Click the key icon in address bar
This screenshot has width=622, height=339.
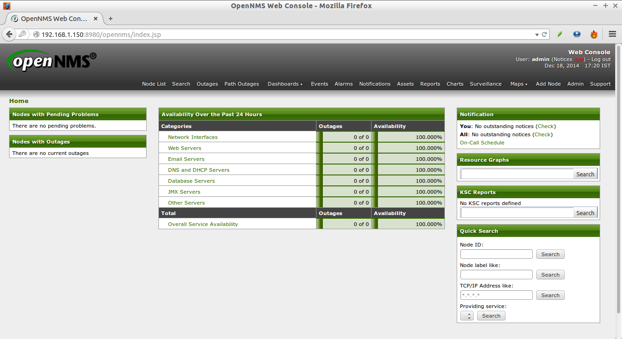click(22, 34)
